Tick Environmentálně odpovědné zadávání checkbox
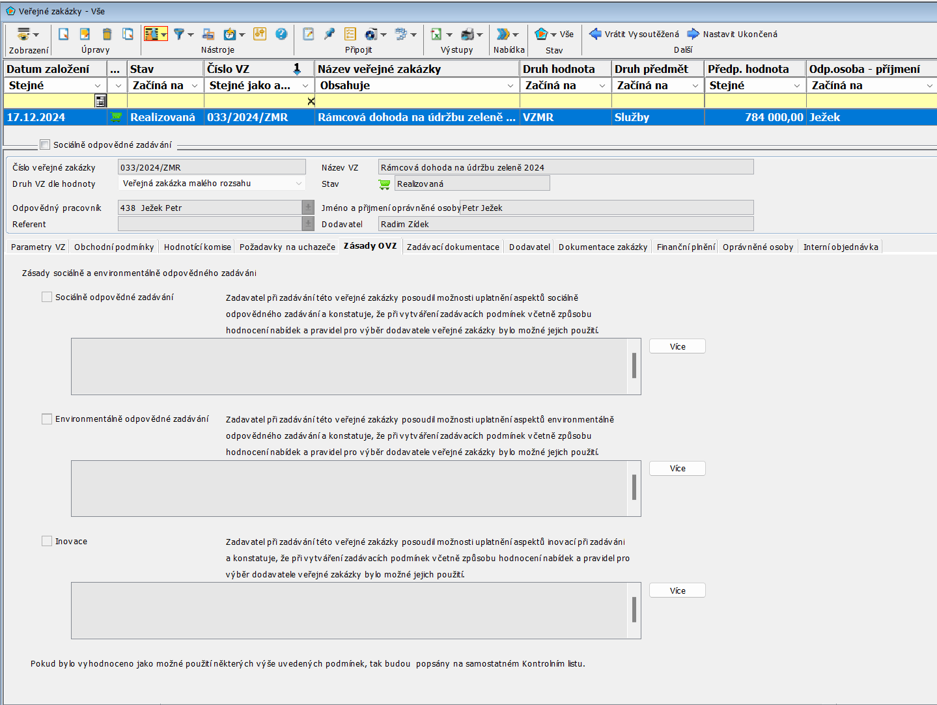937x705 pixels. pos(47,419)
